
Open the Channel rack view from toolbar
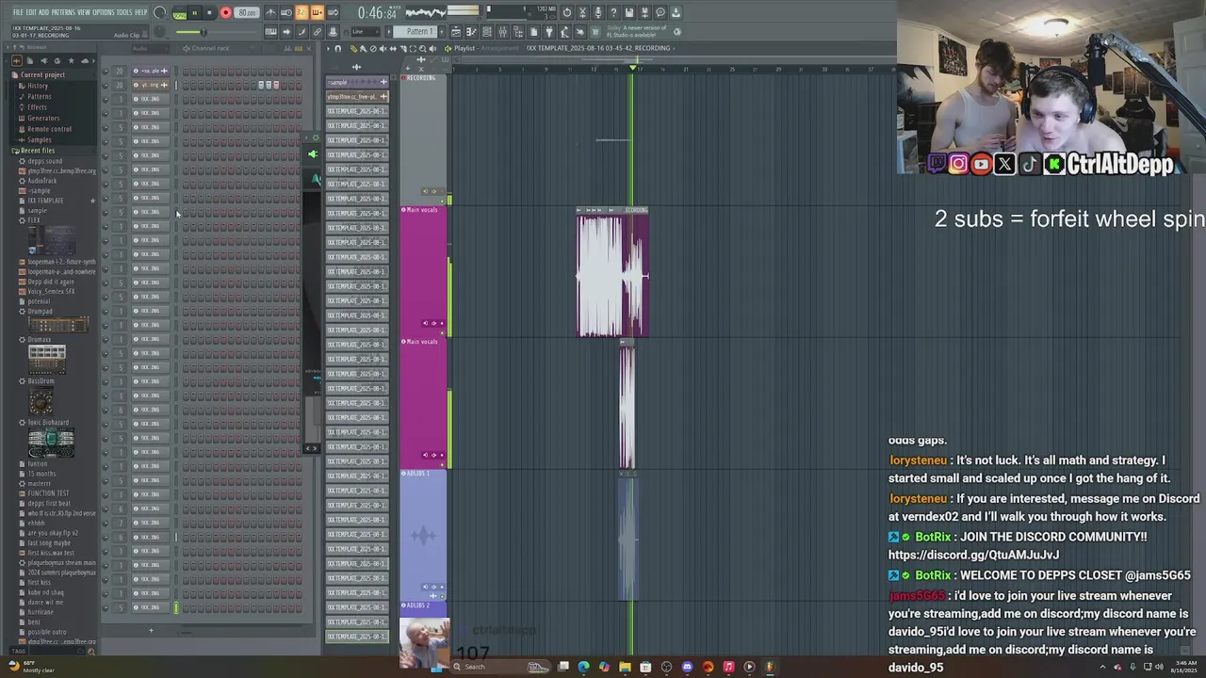coord(487,32)
